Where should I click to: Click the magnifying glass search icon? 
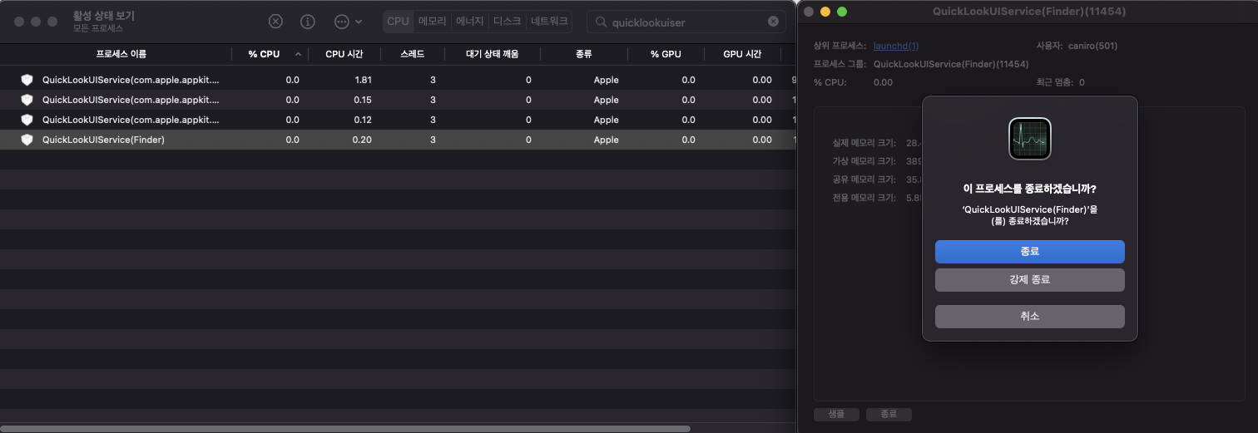tap(601, 22)
